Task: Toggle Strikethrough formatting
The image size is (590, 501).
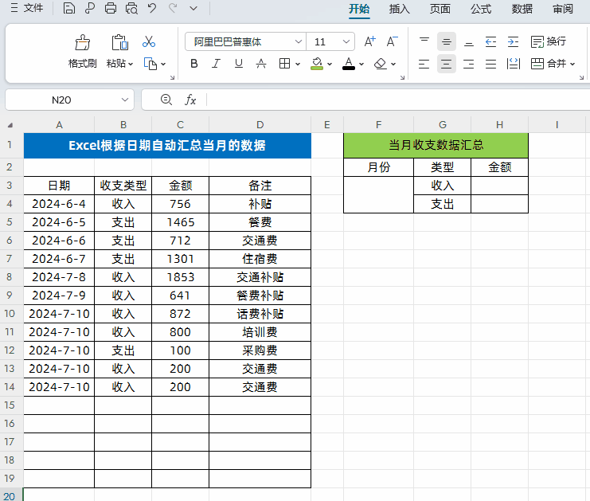Action: (x=261, y=64)
